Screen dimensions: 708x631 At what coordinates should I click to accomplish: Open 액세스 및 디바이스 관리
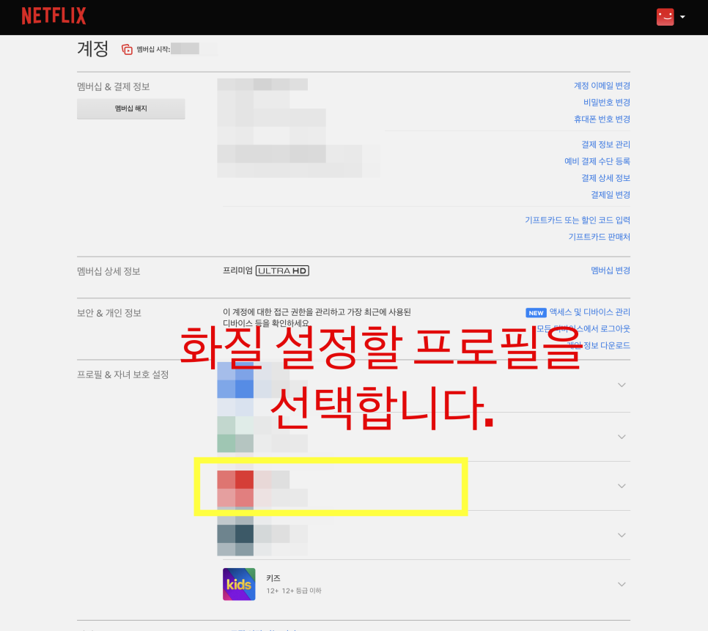590,312
